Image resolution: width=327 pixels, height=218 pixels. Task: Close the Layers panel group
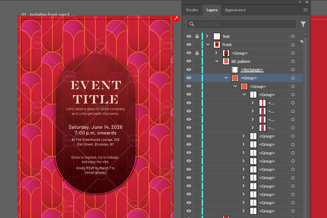[x=307, y=2]
